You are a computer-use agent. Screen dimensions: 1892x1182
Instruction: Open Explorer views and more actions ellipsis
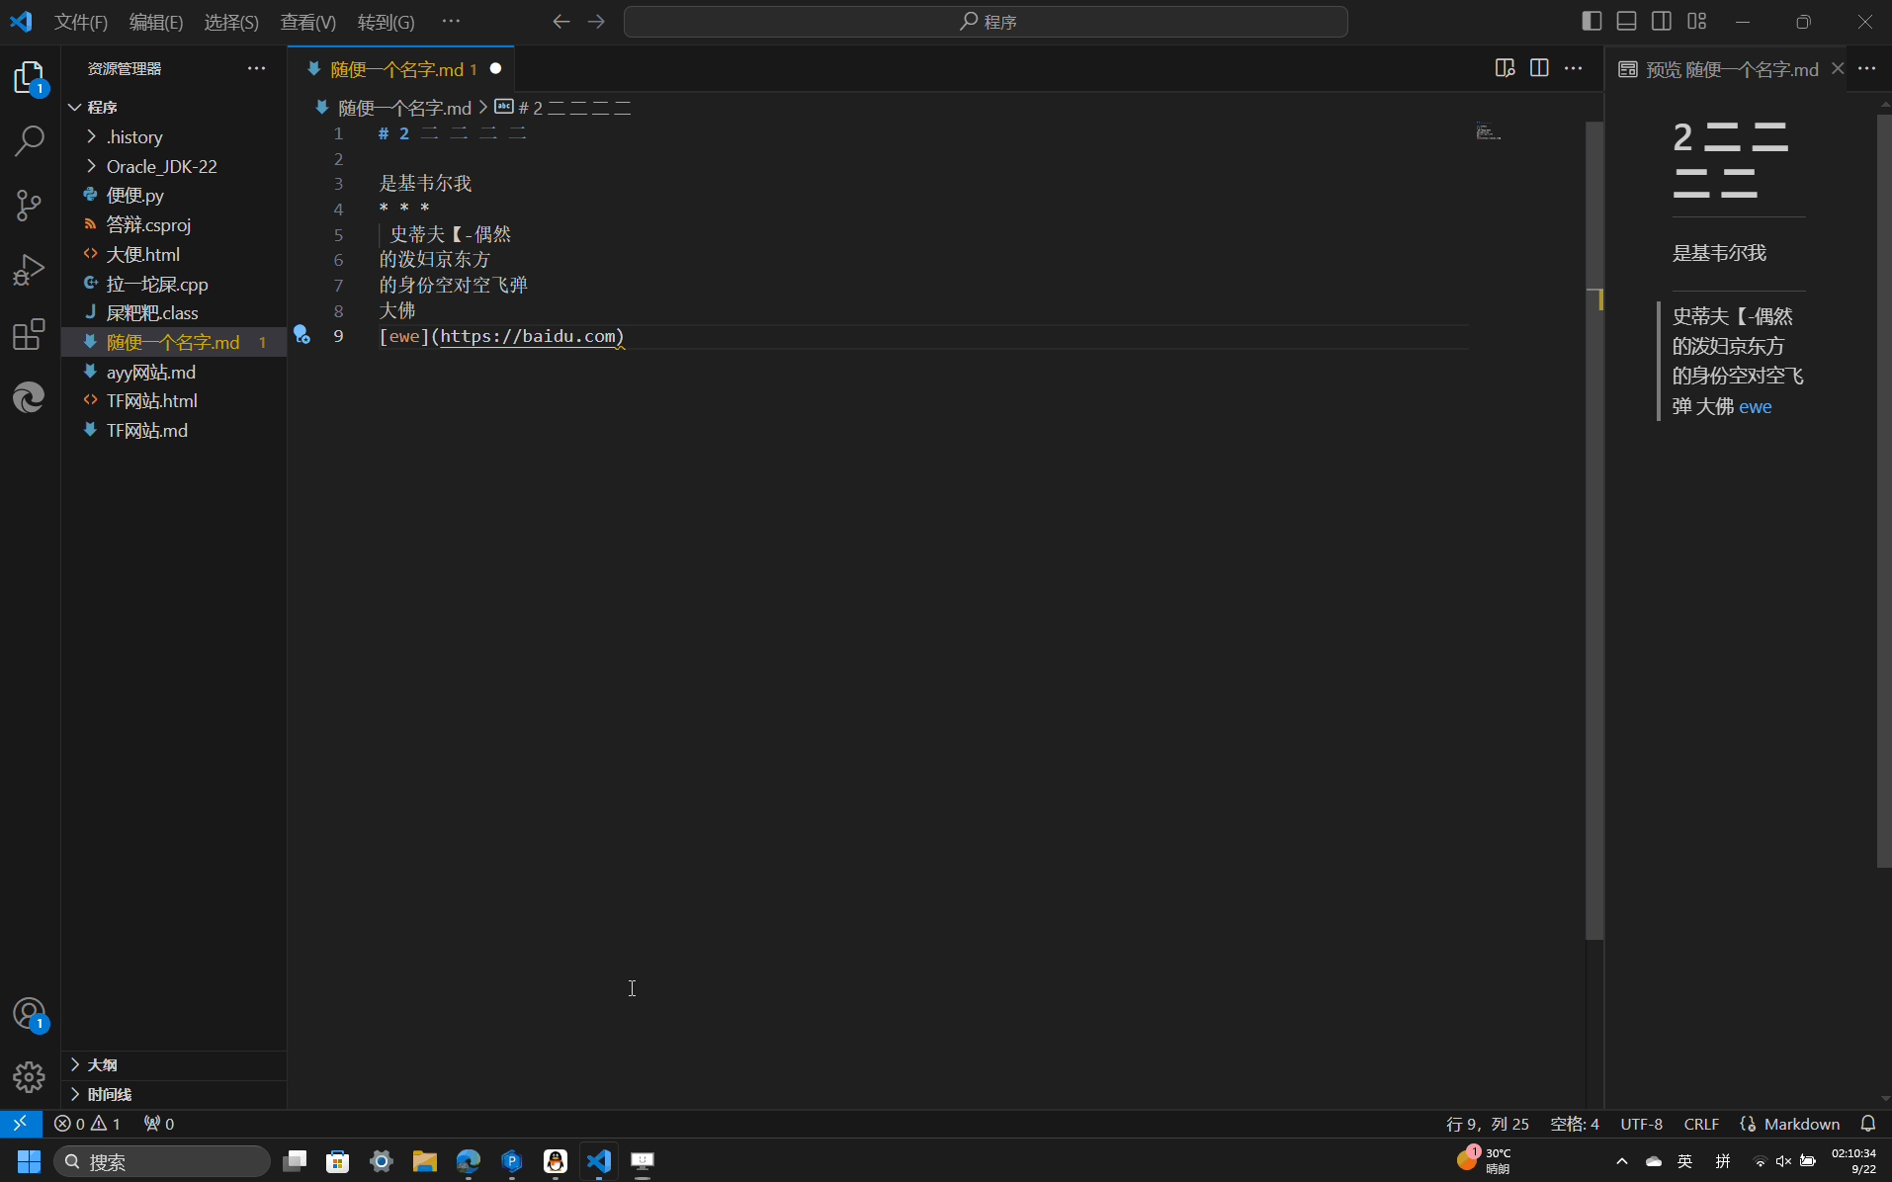(256, 68)
